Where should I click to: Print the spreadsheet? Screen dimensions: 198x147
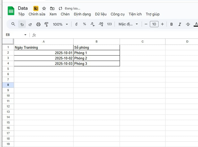(x=38, y=24)
